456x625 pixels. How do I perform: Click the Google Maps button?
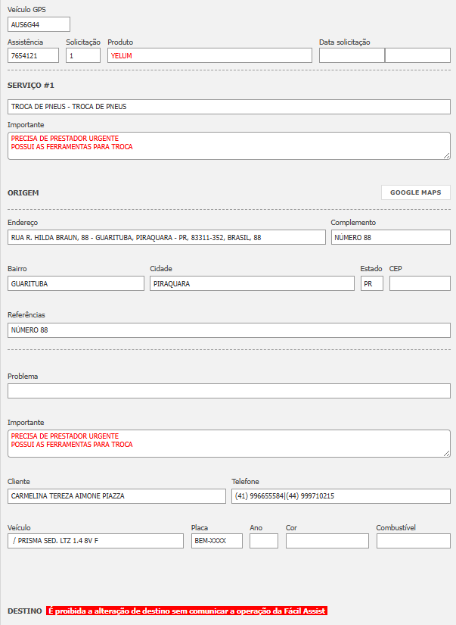click(415, 192)
